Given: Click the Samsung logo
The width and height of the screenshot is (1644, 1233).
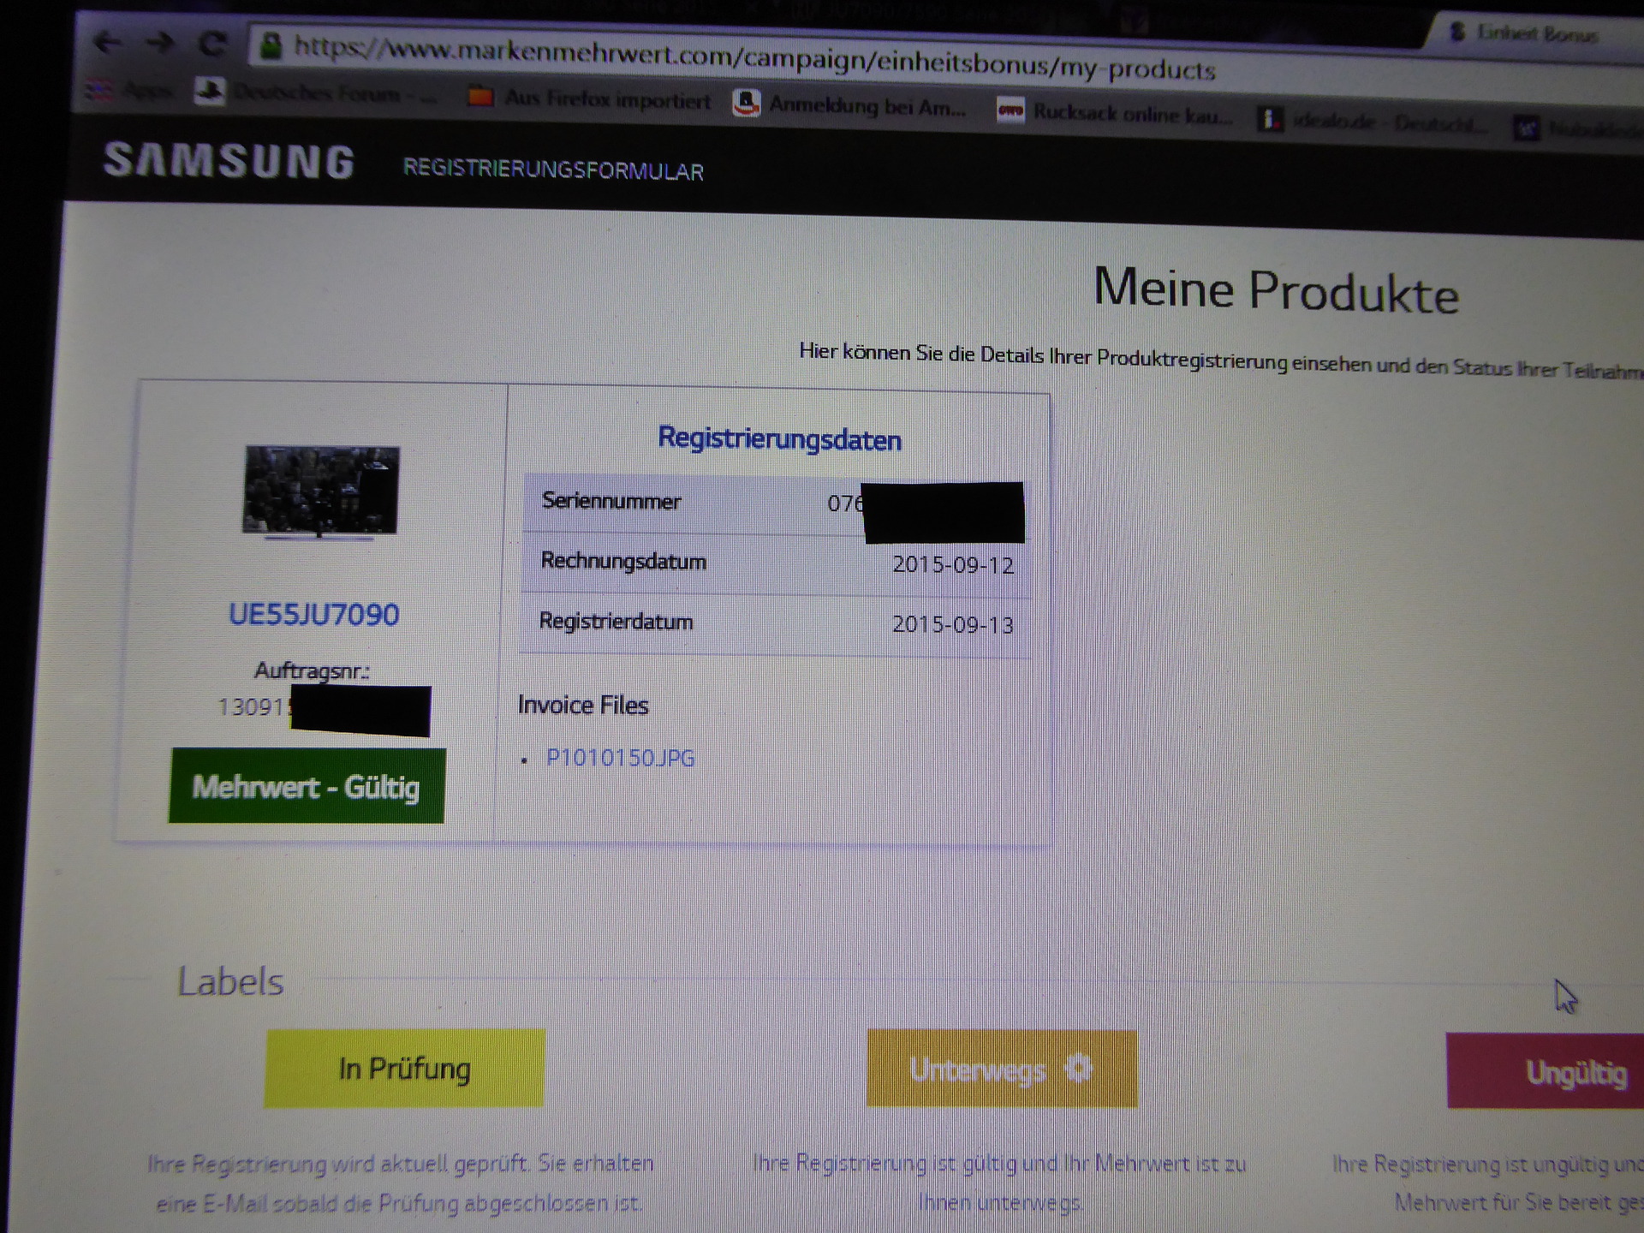Looking at the screenshot, I should [229, 161].
